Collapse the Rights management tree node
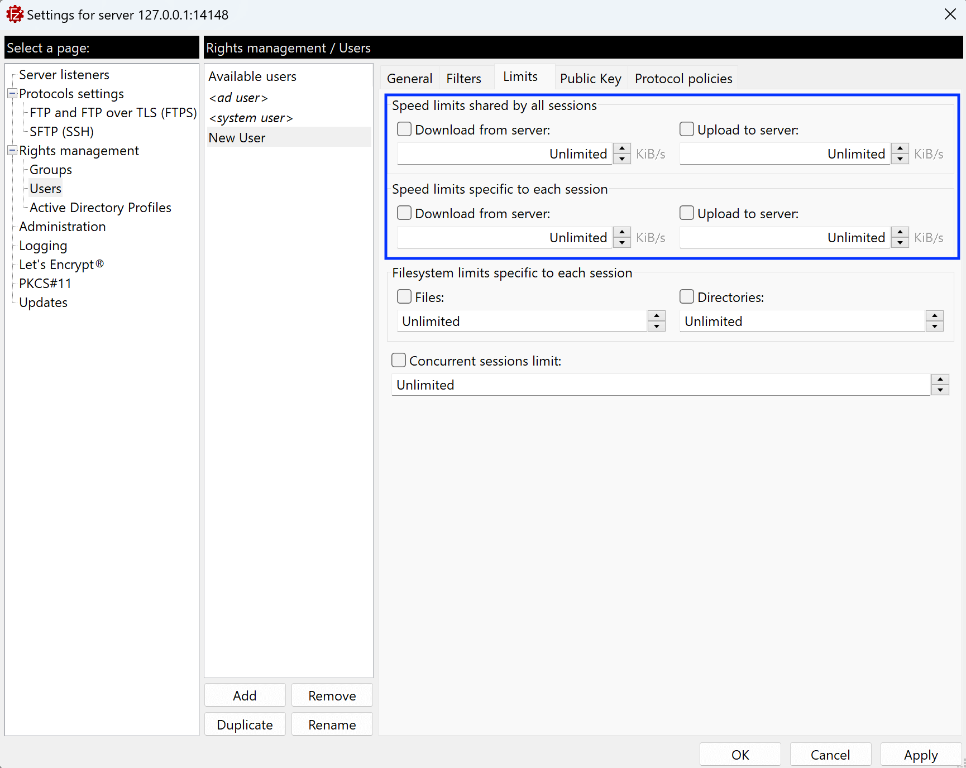Screen dimensions: 966x768 [12, 151]
